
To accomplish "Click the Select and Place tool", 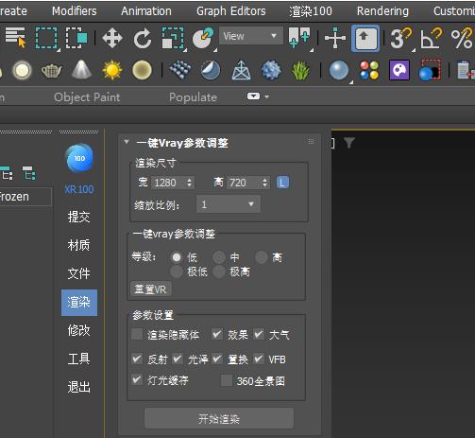I will (203, 38).
